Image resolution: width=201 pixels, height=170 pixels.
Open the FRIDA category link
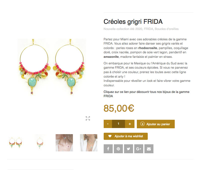coord(148,29)
